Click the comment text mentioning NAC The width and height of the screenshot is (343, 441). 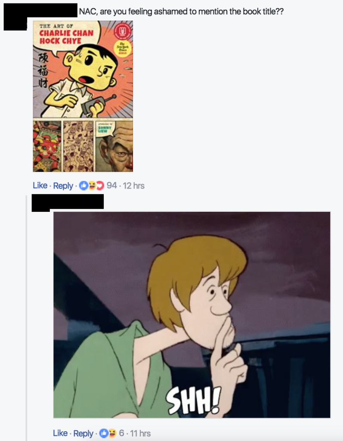tap(181, 12)
